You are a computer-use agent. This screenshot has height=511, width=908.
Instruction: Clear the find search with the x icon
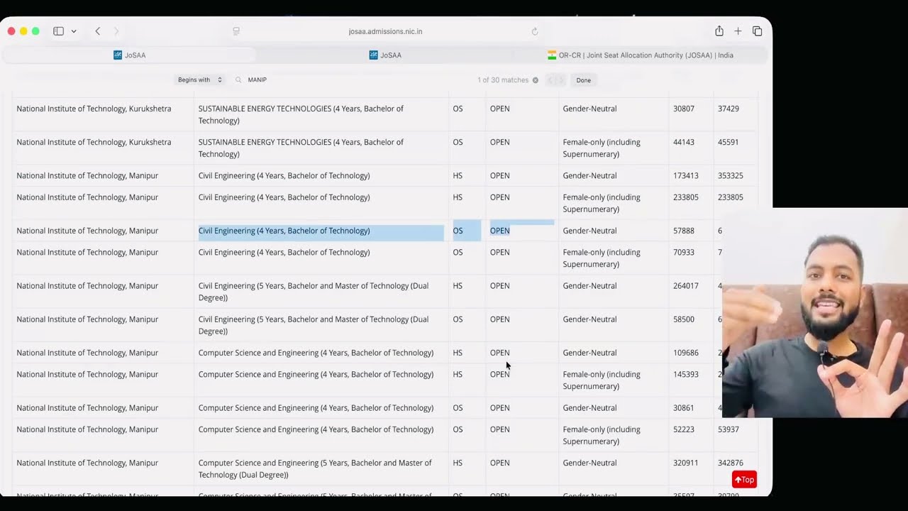536,80
